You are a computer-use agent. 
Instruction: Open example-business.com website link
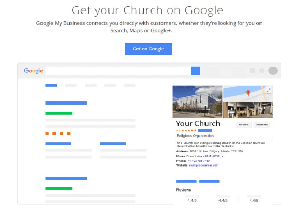[204, 165]
